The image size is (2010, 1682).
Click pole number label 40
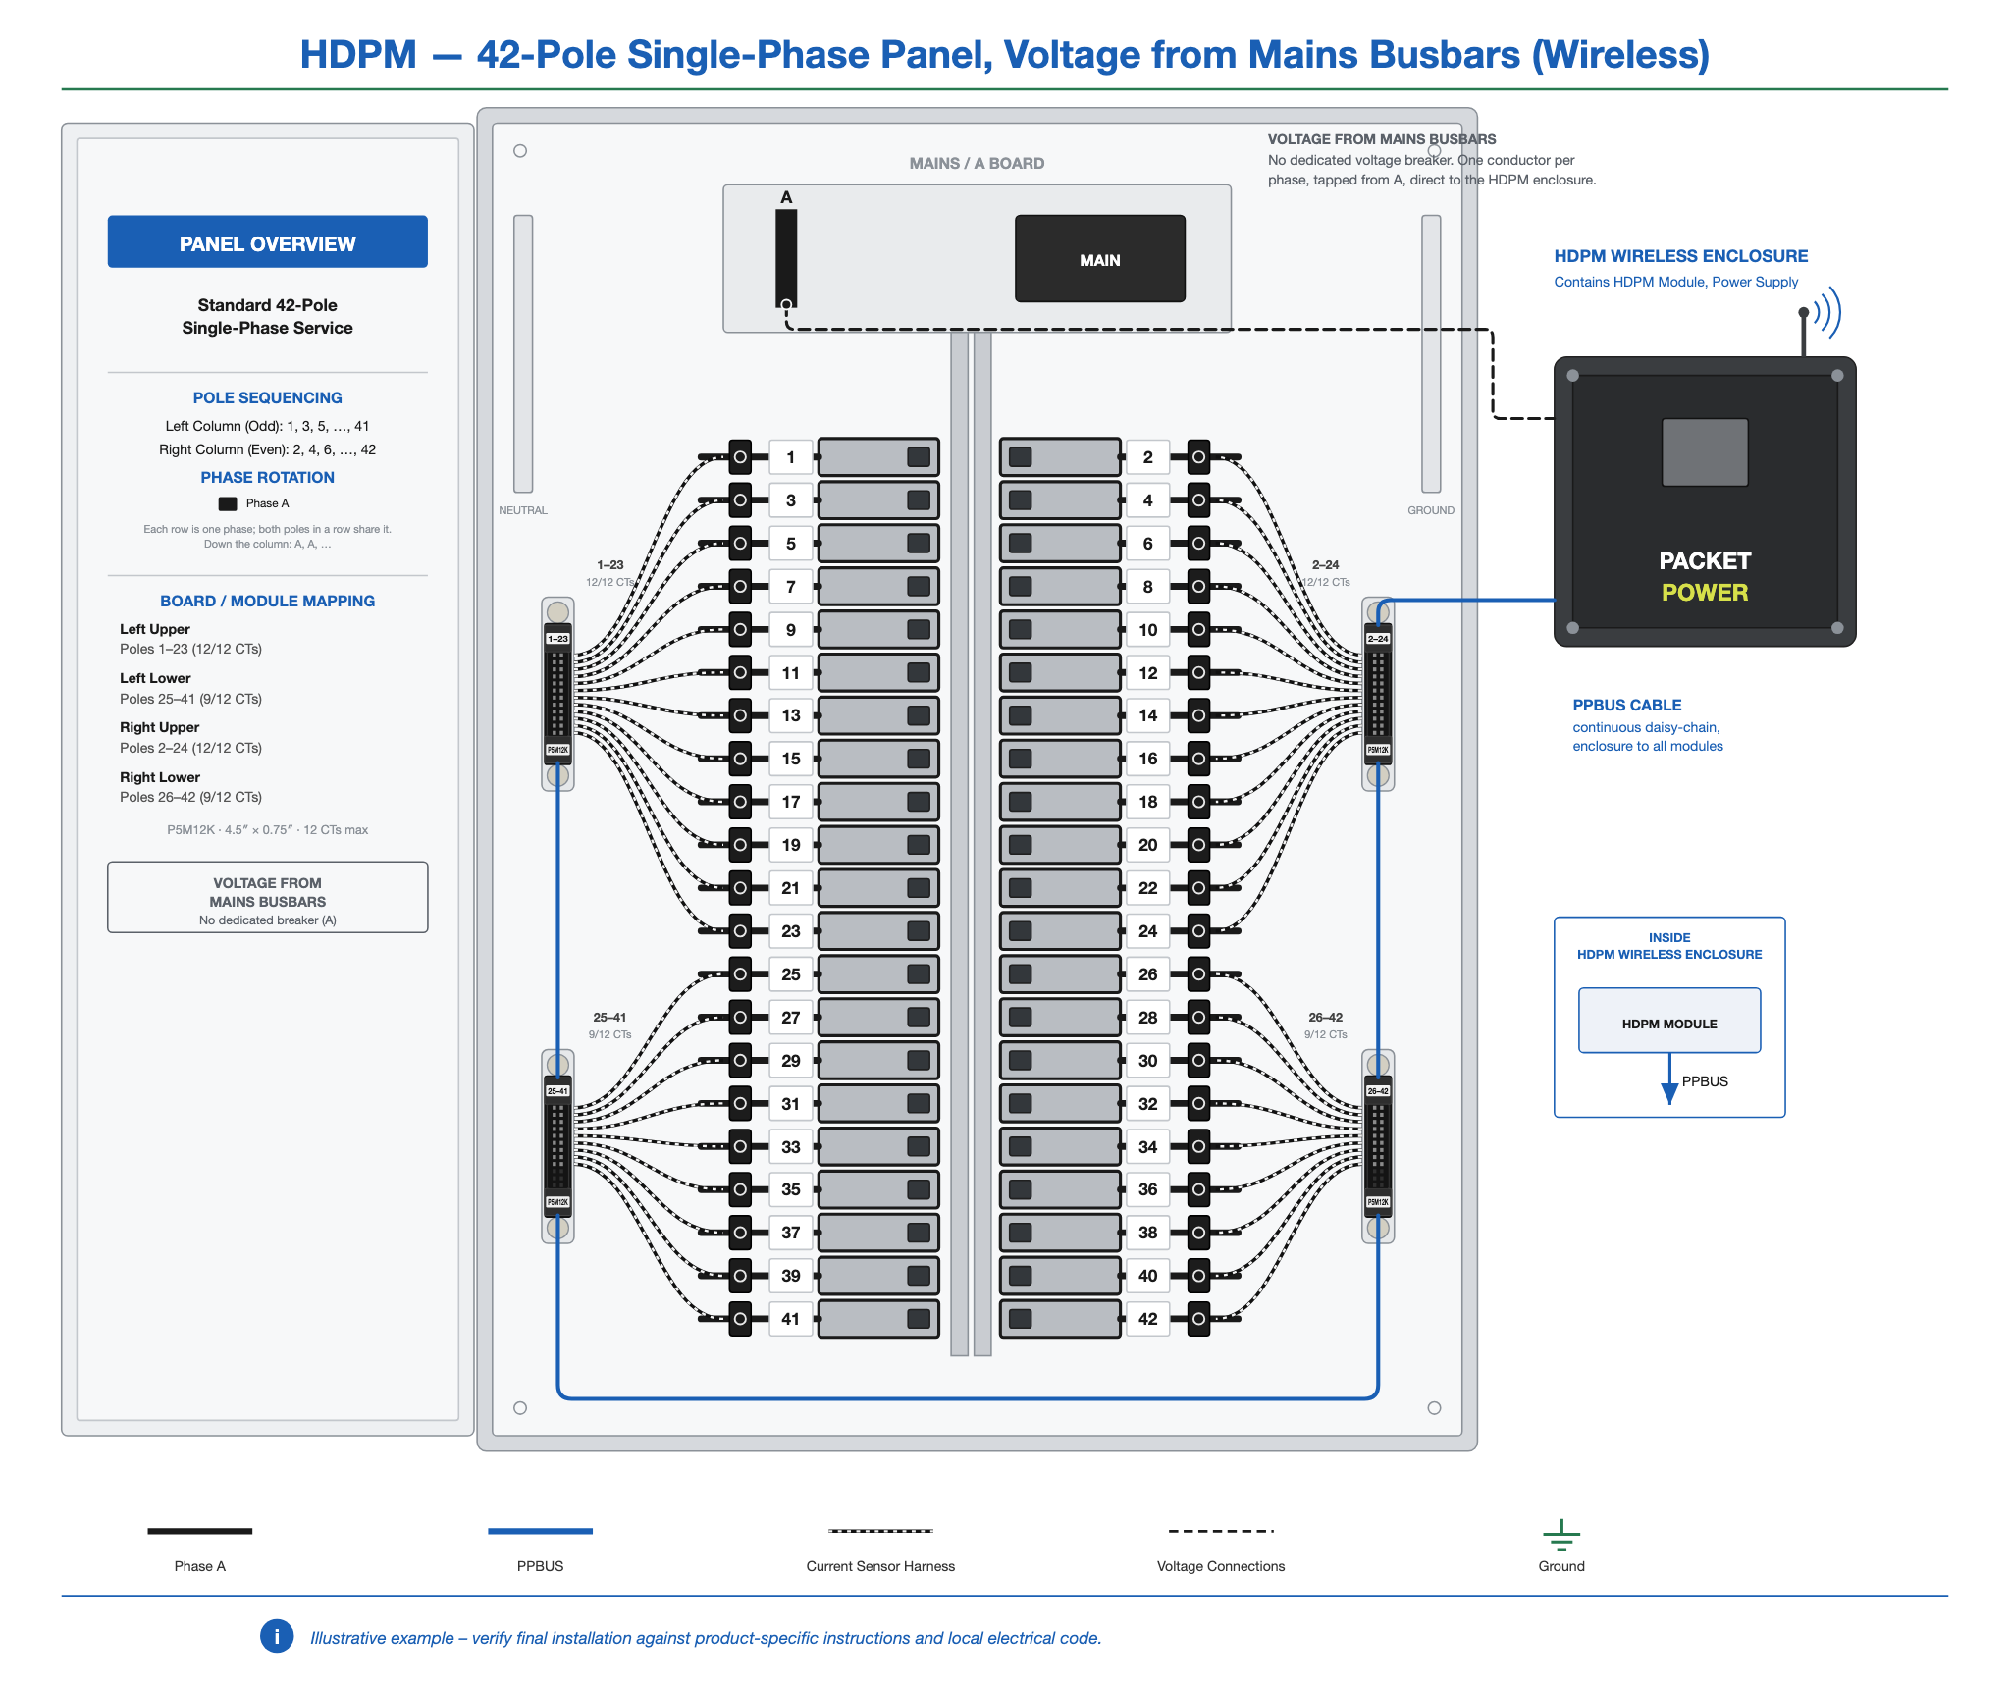(1148, 1276)
